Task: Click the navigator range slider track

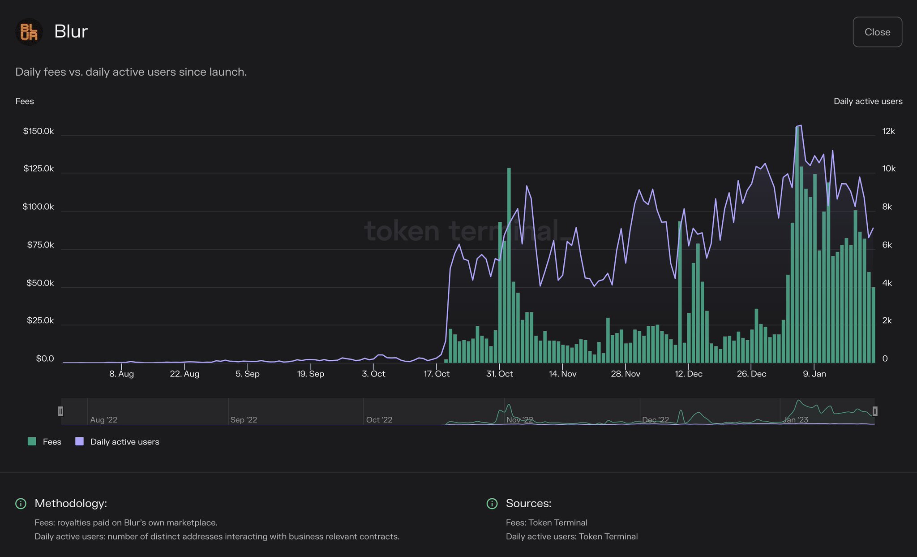Action: click(x=468, y=410)
